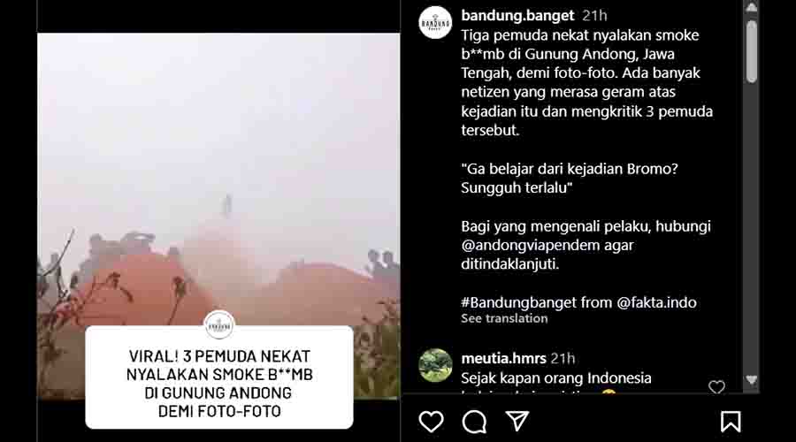Open bandung.banget profile picture
Image resolution: width=796 pixels, height=442 pixels.
(435, 22)
